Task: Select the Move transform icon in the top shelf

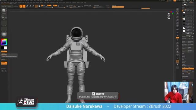Action: (27, 6)
